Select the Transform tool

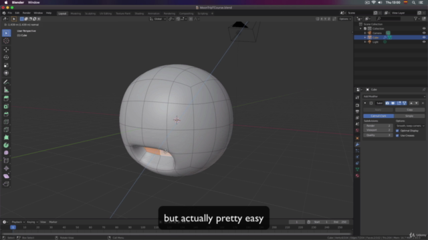[x=6, y=73]
